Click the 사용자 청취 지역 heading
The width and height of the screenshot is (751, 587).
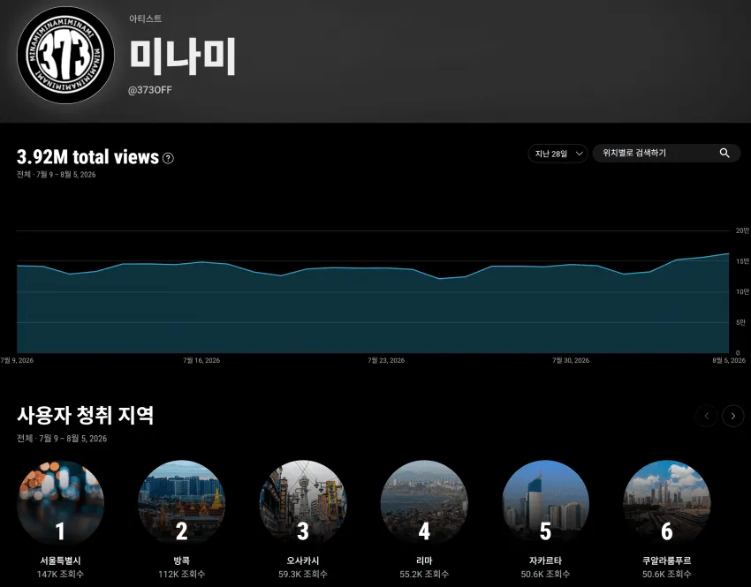[x=85, y=415]
